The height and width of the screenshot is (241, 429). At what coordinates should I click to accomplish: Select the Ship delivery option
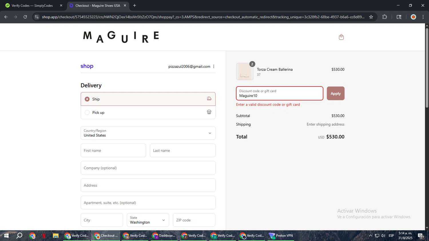(x=148, y=99)
